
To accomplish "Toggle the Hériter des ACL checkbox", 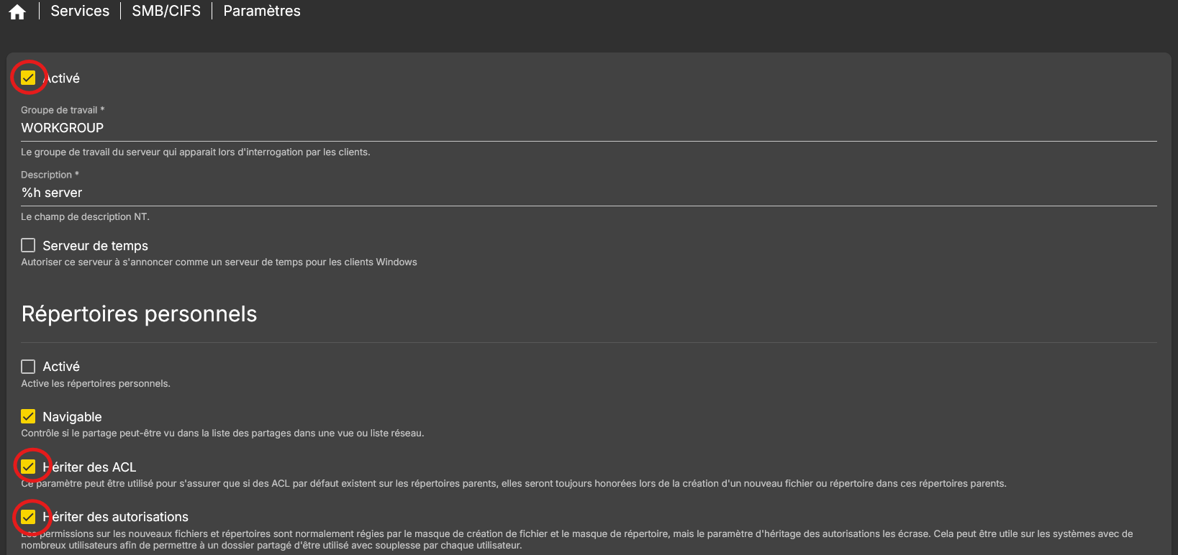I will point(28,467).
